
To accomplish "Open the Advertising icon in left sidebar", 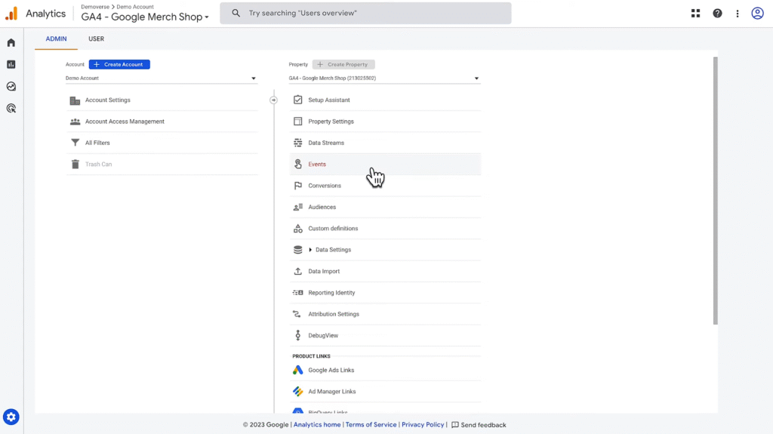I will [11, 108].
